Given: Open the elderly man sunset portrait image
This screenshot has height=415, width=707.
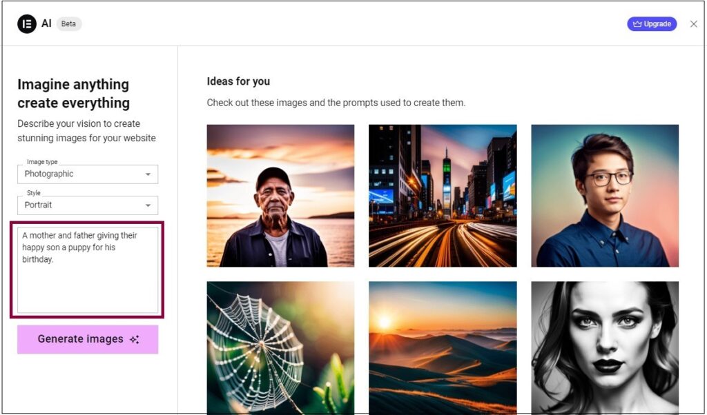Looking at the screenshot, I should tap(280, 195).
